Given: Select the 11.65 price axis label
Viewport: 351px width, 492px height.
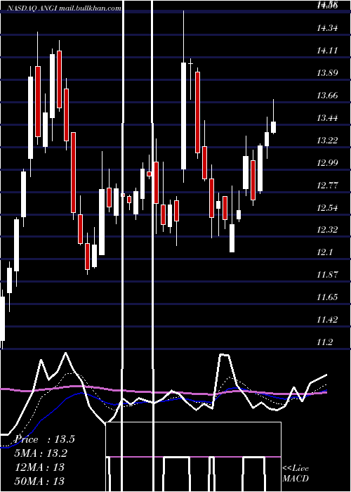Looking at the screenshot, I should pyautogui.click(x=327, y=297).
